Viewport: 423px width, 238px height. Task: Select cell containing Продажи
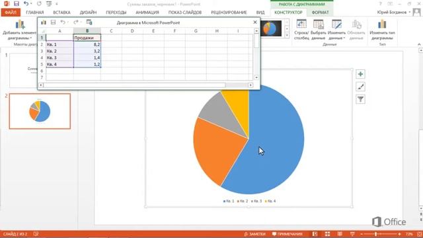coord(87,38)
